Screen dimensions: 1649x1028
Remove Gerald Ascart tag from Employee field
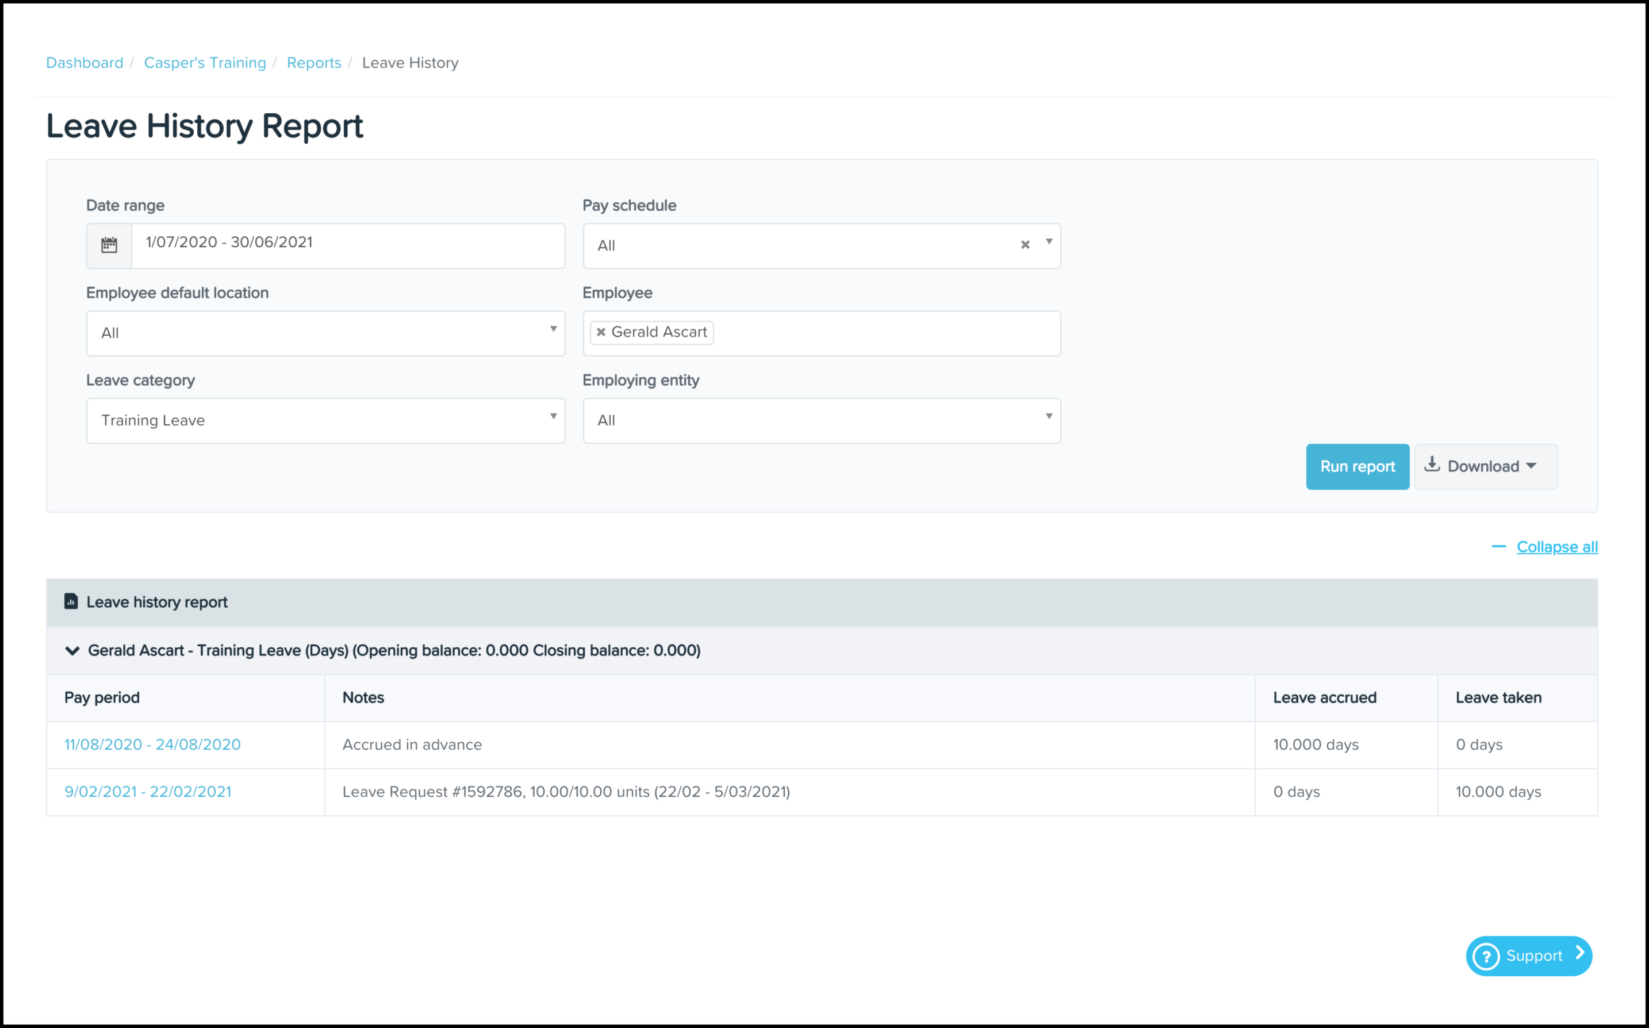coord(601,332)
